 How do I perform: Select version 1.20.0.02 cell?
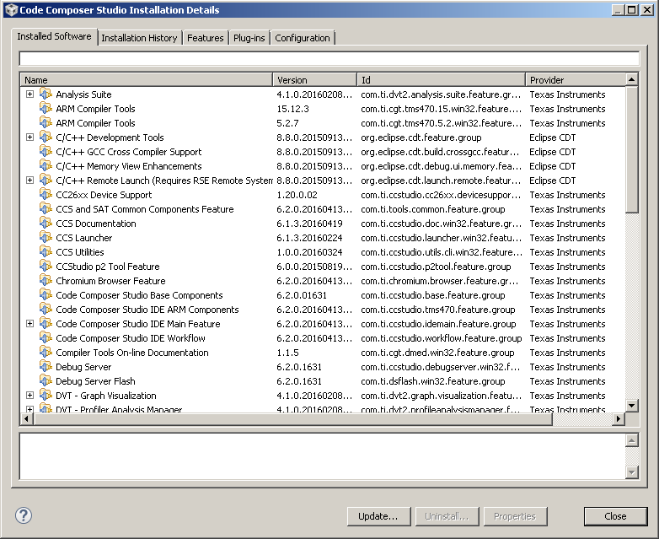(297, 195)
